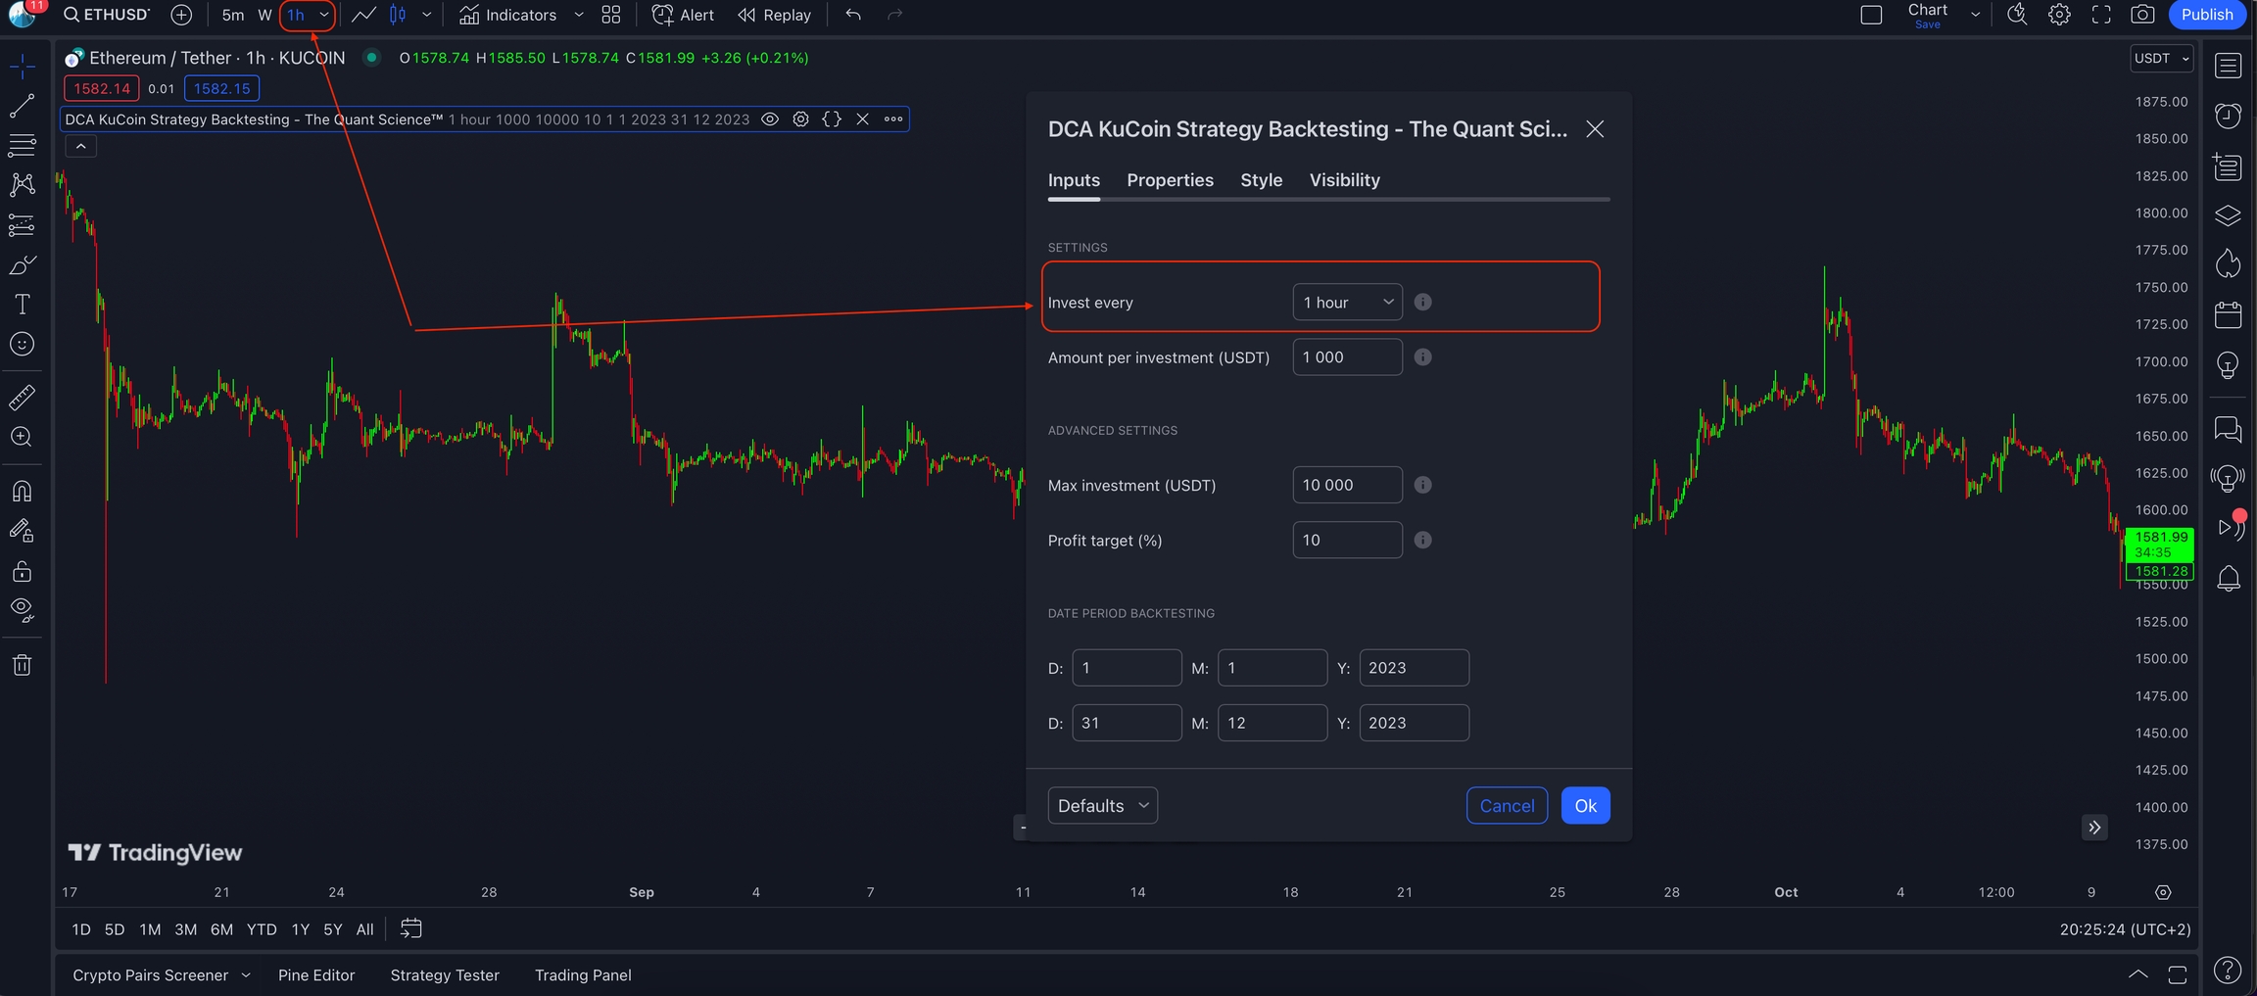The width and height of the screenshot is (2257, 996).
Task: Open the Alert creation tool
Action: (x=683, y=15)
